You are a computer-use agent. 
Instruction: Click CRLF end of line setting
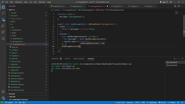coord(143,103)
